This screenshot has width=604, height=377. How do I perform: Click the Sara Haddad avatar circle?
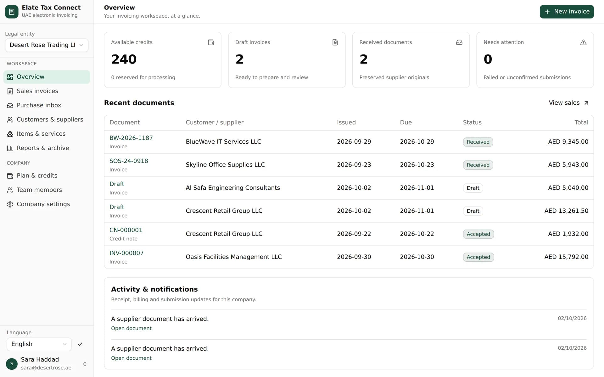(x=12, y=364)
